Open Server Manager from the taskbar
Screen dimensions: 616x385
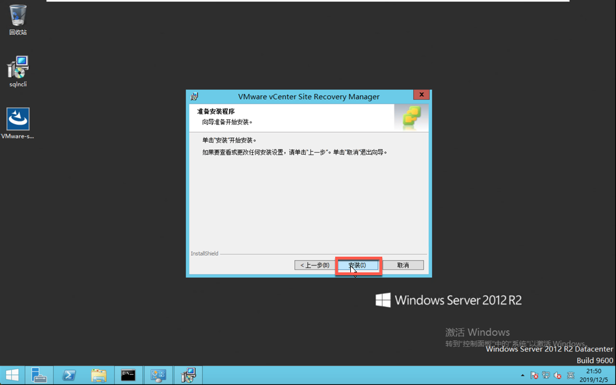[39, 375]
